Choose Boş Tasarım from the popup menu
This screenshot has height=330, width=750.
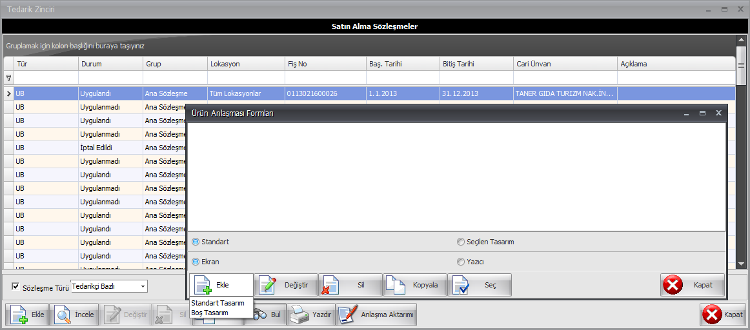pos(210,313)
